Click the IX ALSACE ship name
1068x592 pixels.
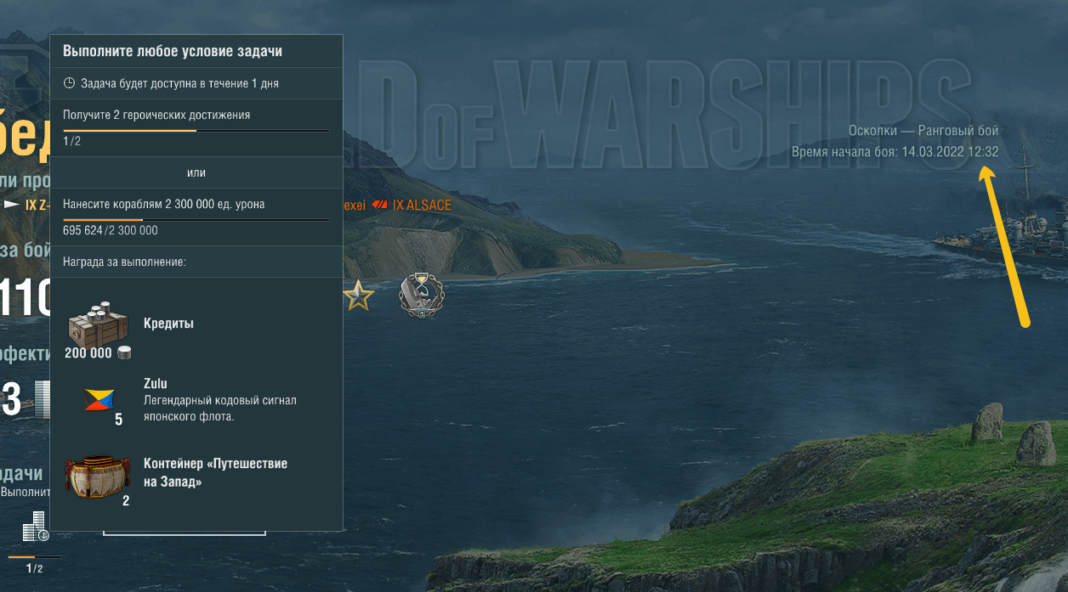(422, 205)
